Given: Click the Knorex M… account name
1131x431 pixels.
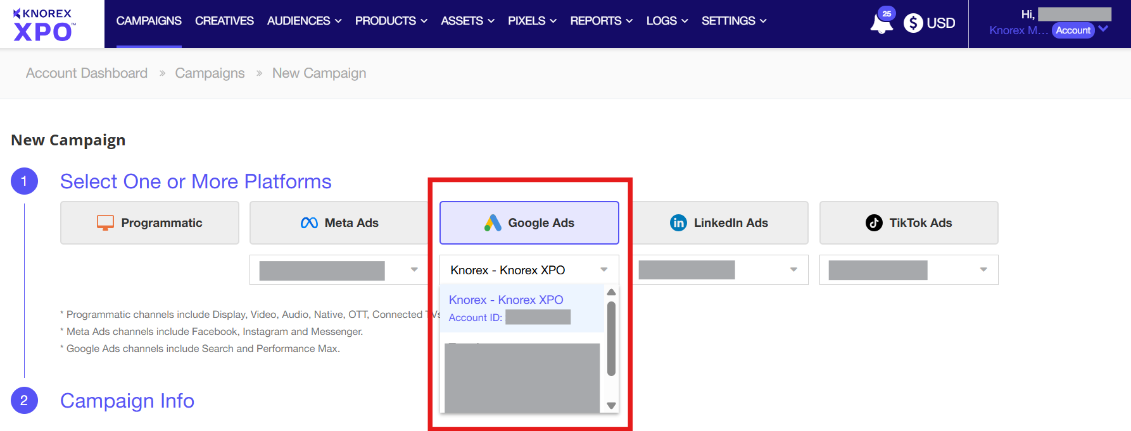Looking at the screenshot, I should point(1019,30).
